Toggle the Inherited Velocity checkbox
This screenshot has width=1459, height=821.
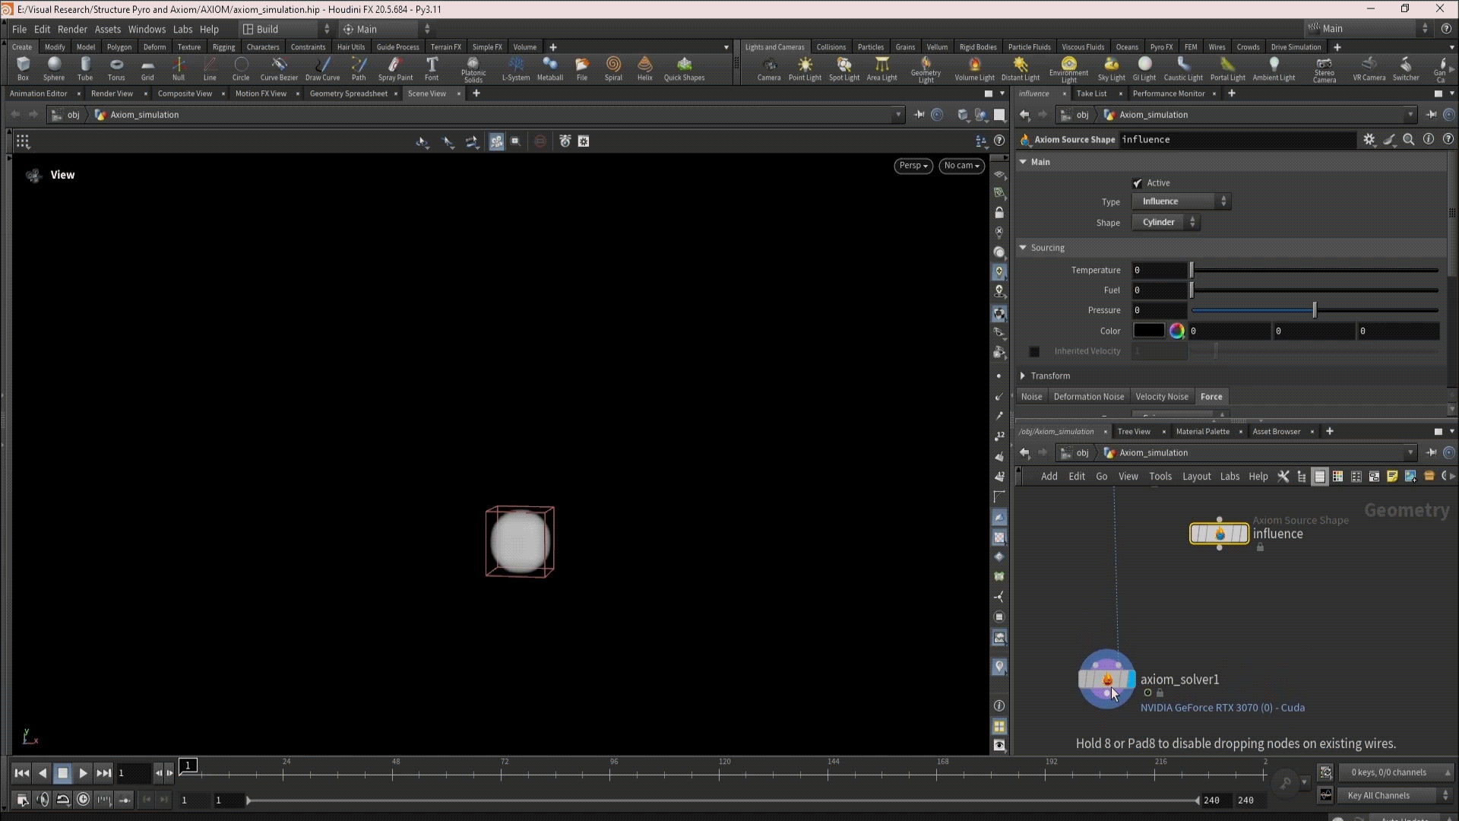click(x=1034, y=351)
